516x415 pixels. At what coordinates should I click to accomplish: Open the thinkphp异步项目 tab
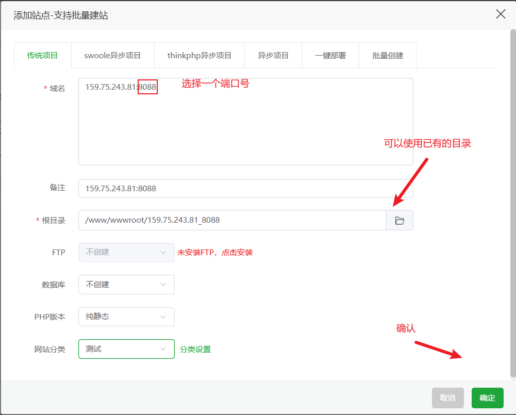(x=199, y=55)
